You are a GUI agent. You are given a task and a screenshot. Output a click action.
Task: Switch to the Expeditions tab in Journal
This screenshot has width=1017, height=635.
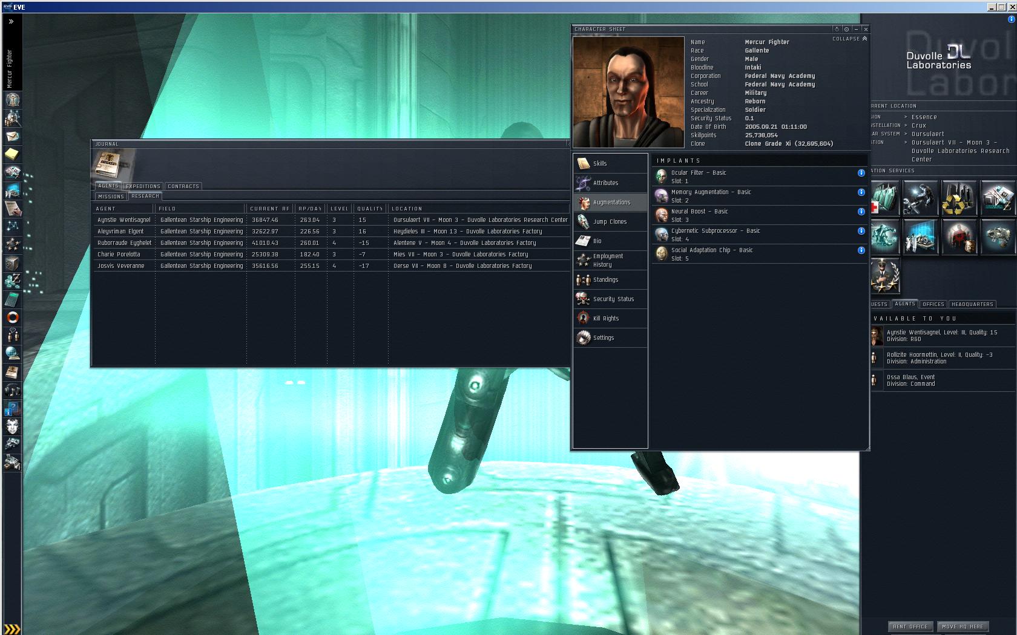coord(143,186)
